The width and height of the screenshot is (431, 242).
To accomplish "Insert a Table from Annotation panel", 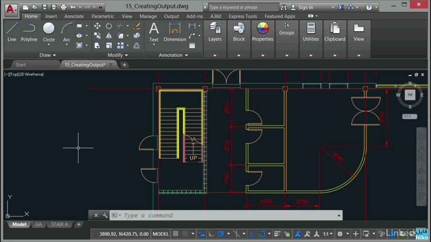I will 192,45.
